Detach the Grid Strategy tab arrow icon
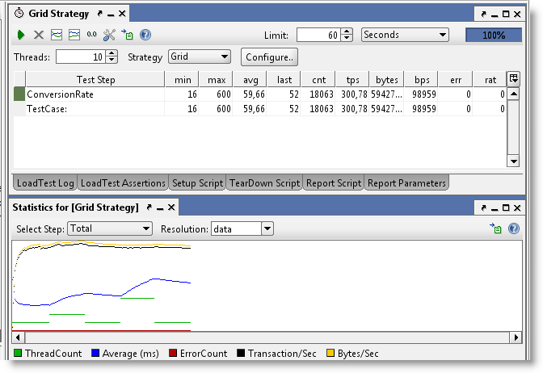Viewport: 543px width, 373px height. coord(99,14)
